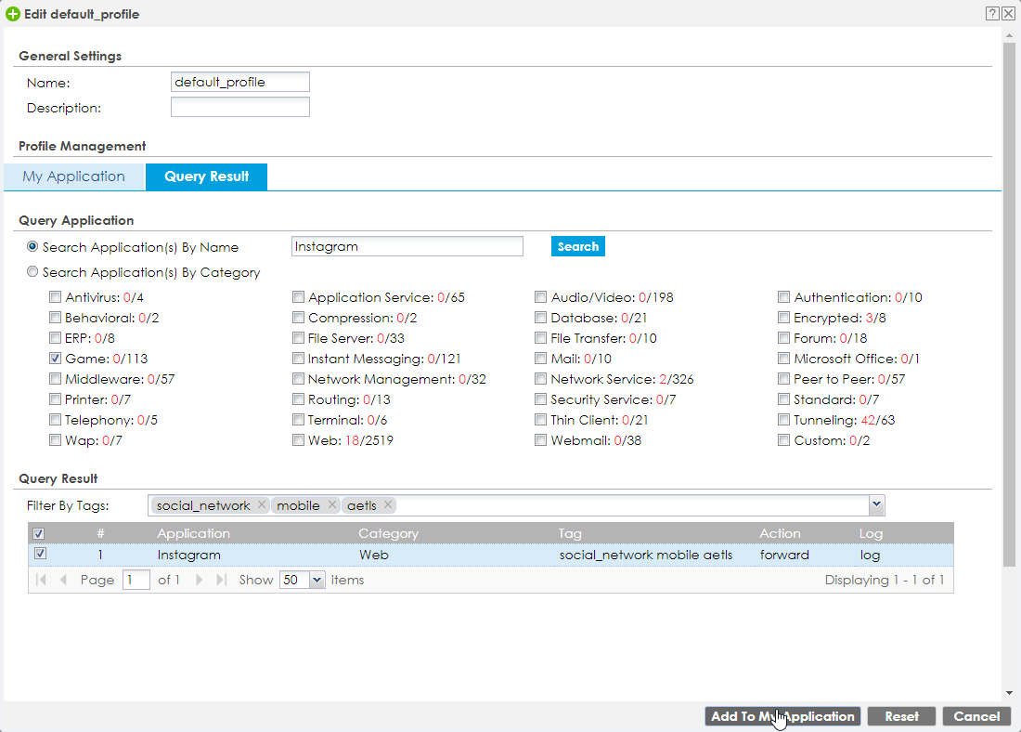Deselect the Instagram row checkbox
Screen dimensions: 1021x732
point(40,554)
